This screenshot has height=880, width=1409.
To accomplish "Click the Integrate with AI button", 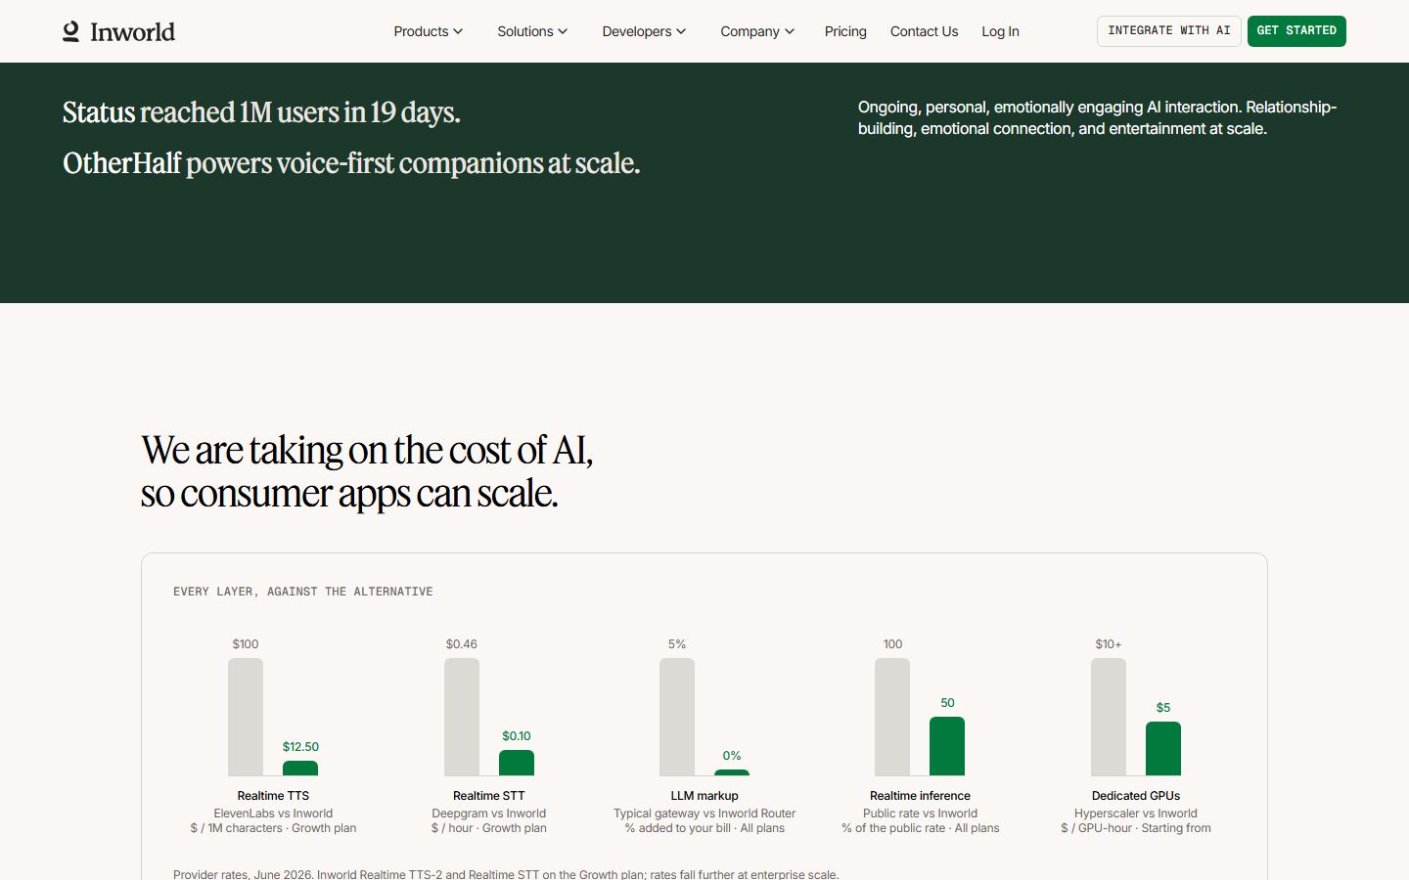I will coord(1169,31).
